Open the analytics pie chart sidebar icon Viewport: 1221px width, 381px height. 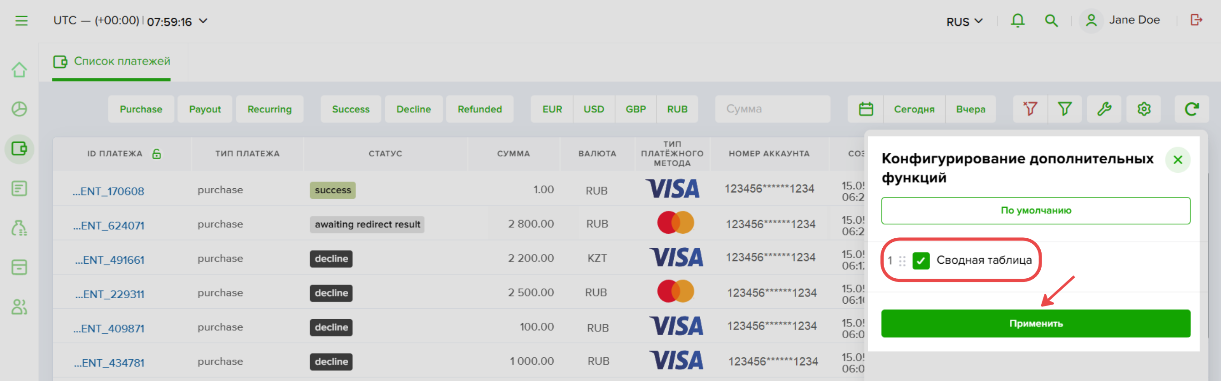(x=20, y=109)
